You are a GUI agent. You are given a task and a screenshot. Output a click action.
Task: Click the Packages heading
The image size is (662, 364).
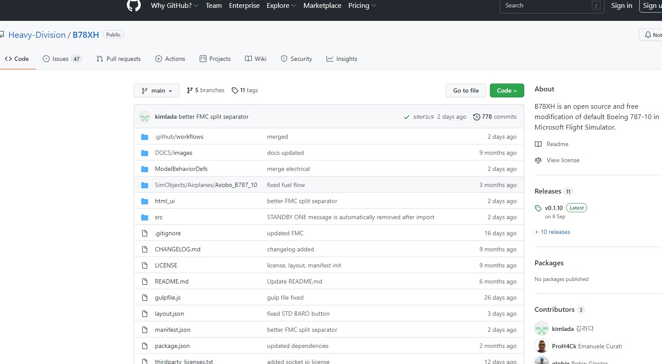pos(549,263)
